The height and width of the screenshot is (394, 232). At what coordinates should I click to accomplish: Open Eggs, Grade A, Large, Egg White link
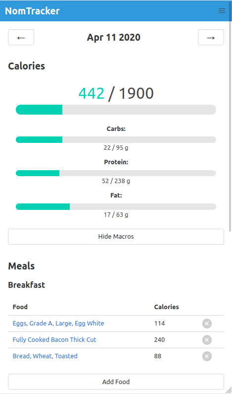tap(58, 324)
